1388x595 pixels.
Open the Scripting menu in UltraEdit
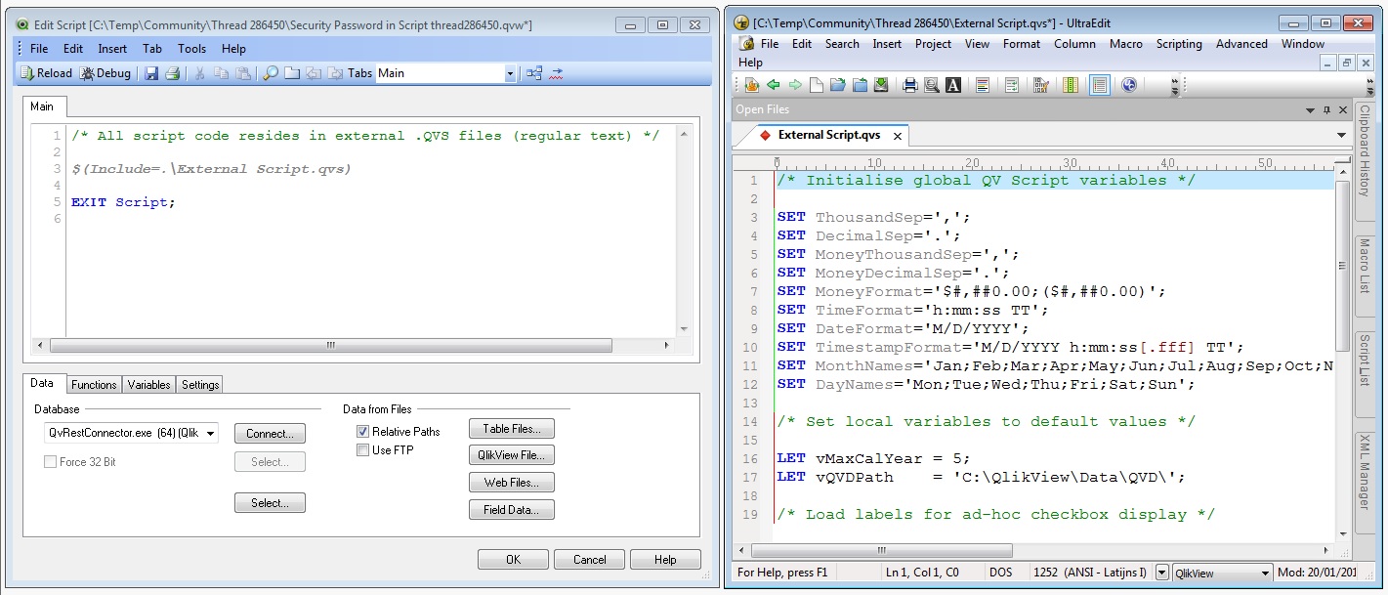point(1179,44)
